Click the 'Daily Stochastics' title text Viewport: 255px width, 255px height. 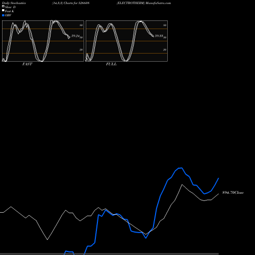pos(14,3)
